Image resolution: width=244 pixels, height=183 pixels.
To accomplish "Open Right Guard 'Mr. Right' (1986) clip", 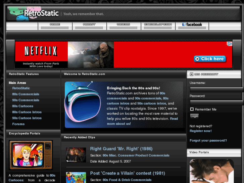I will [121, 149].
